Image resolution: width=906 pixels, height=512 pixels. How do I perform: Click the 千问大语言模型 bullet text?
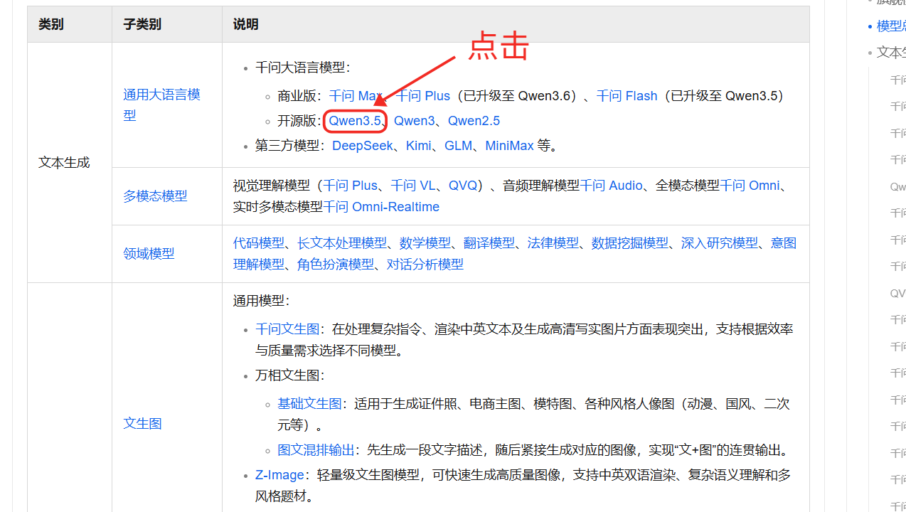coord(302,68)
